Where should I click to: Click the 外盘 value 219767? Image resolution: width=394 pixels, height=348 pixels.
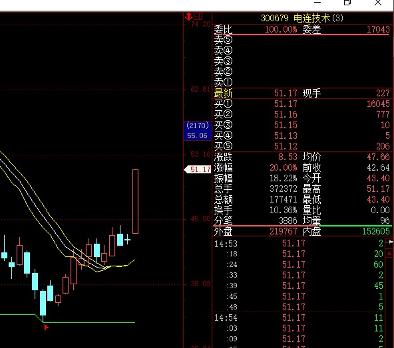click(284, 231)
